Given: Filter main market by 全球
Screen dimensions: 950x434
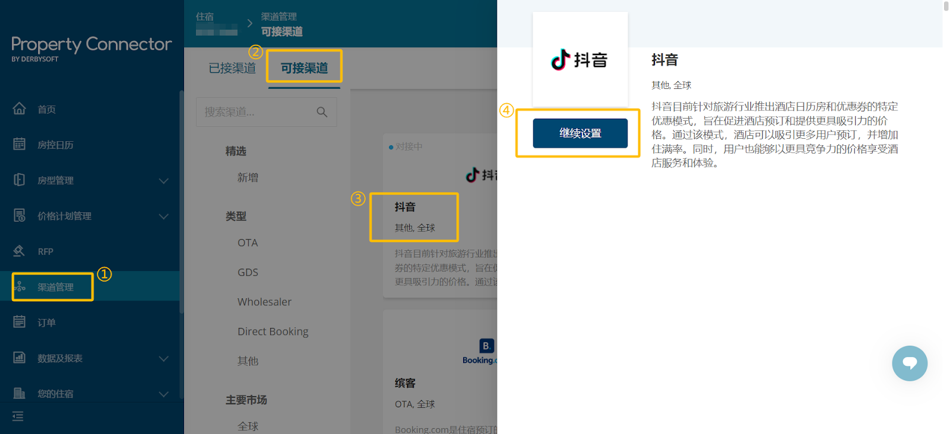Looking at the screenshot, I should point(248,426).
